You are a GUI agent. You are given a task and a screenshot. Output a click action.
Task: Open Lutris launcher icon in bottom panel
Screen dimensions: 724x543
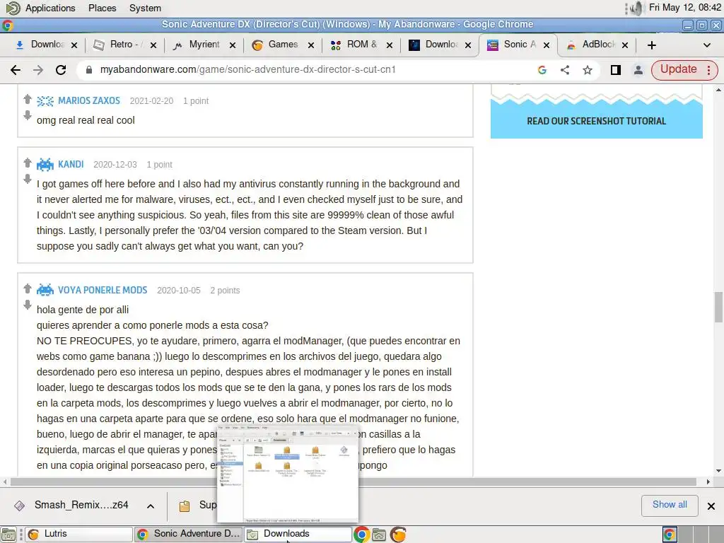[x=398, y=535]
